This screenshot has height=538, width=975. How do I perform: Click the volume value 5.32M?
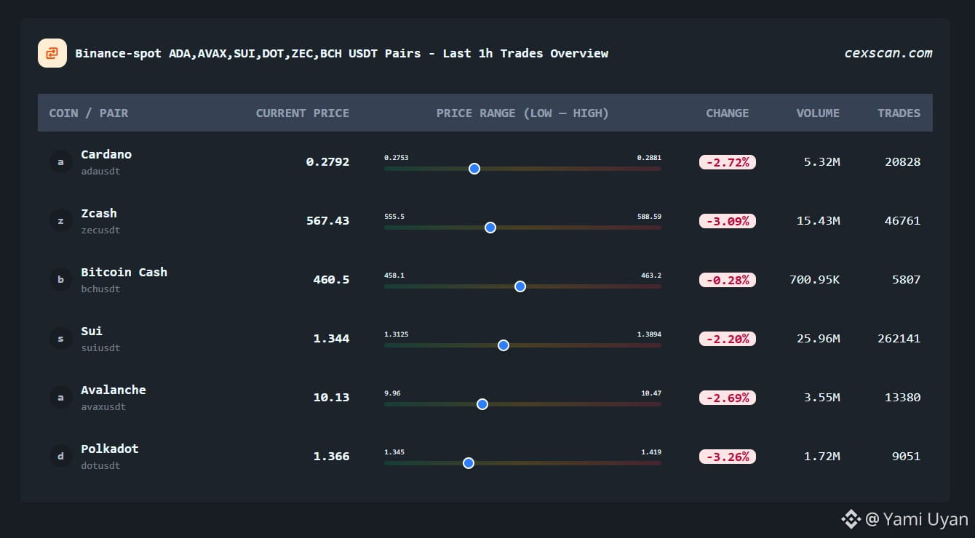(x=822, y=161)
